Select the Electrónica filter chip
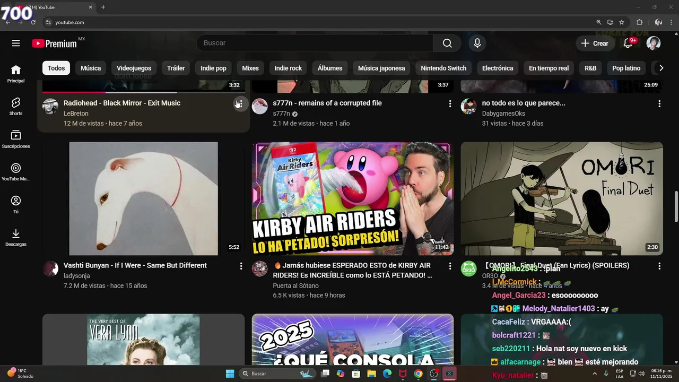679x382 pixels. pyautogui.click(x=498, y=68)
